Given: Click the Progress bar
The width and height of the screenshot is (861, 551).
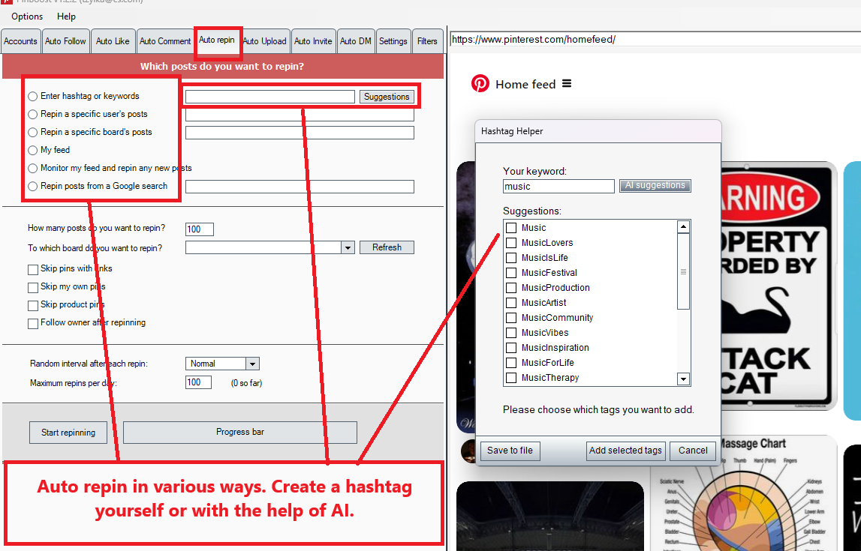Looking at the screenshot, I should pyautogui.click(x=240, y=432).
